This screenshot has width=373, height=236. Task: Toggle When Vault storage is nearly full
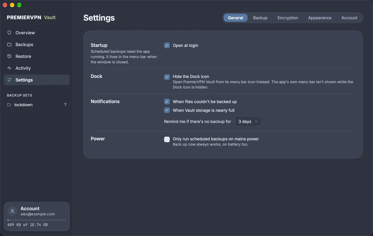click(x=167, y=110)
